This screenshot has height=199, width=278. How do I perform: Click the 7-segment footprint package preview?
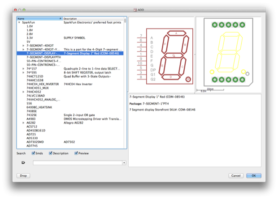click(x=228, y=52)
